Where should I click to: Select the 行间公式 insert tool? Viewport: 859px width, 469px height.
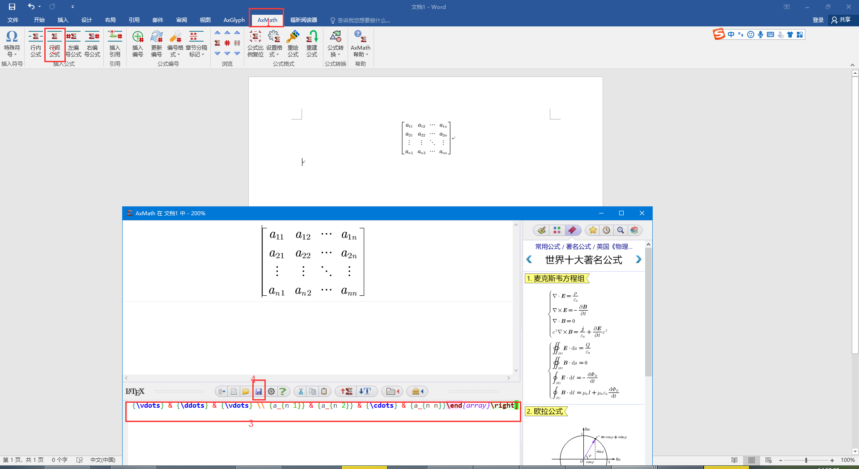click(x=54, y=45)
